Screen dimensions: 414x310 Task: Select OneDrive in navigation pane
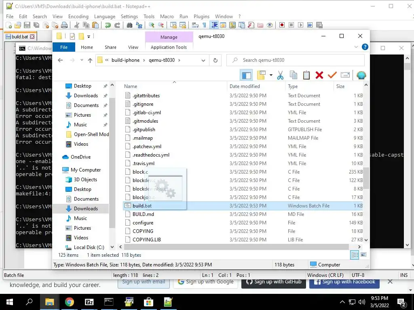pyautogui.click(x=80, y=157)
